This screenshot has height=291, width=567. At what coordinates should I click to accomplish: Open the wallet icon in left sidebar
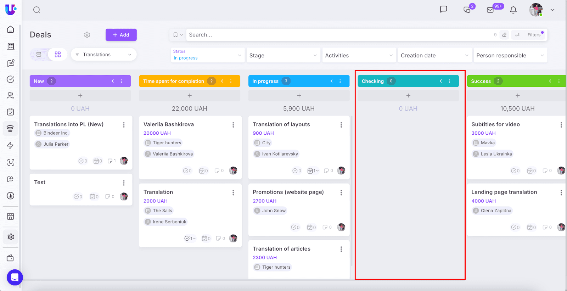point(11,258)
